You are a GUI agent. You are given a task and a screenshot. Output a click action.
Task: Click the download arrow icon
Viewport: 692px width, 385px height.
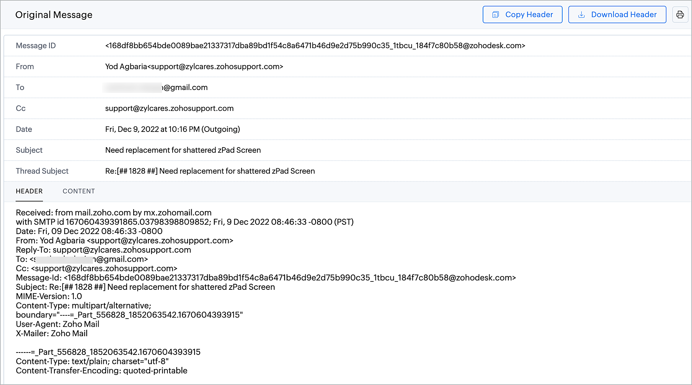click(582, 15)
